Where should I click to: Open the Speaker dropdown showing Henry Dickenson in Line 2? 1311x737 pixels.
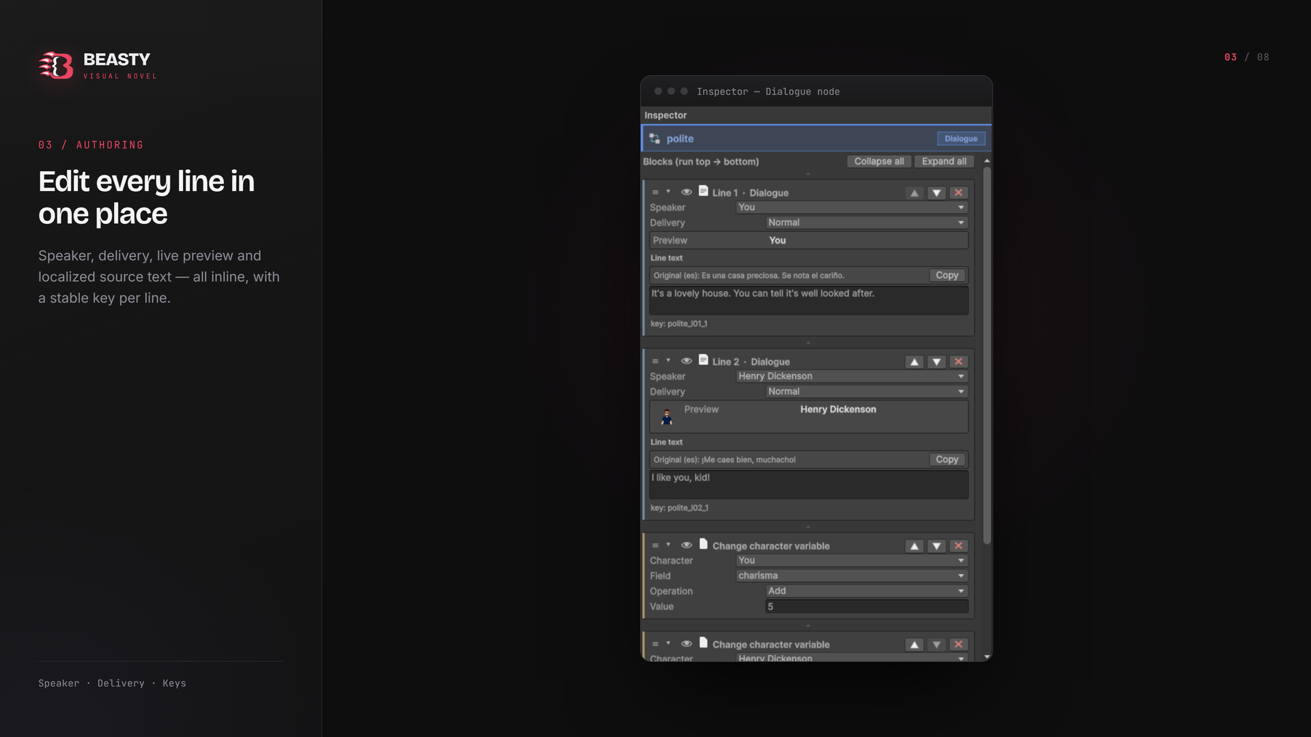click(852, 377)
